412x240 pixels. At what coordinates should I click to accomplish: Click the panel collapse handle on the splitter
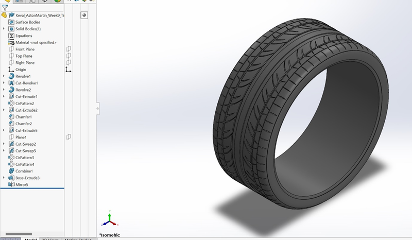[x=98, y=108]
